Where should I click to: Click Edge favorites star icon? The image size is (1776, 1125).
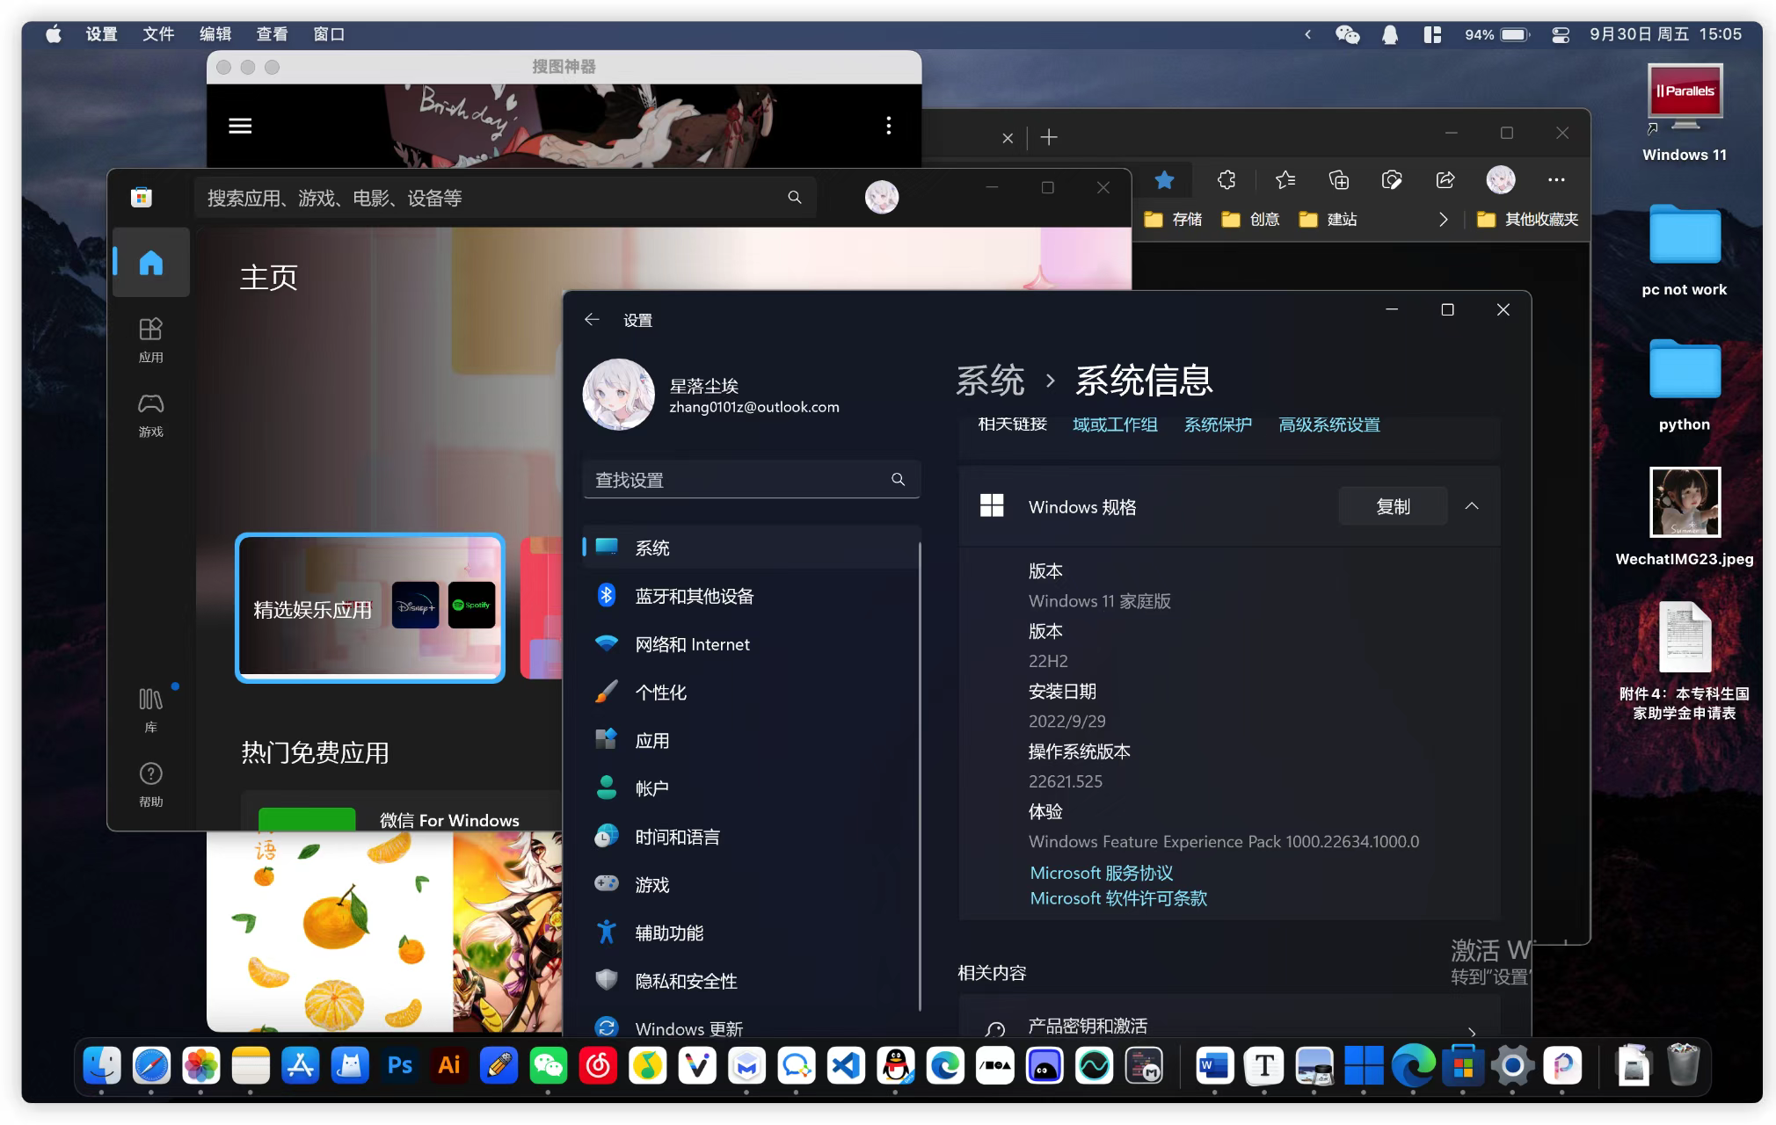point(1165,180)
